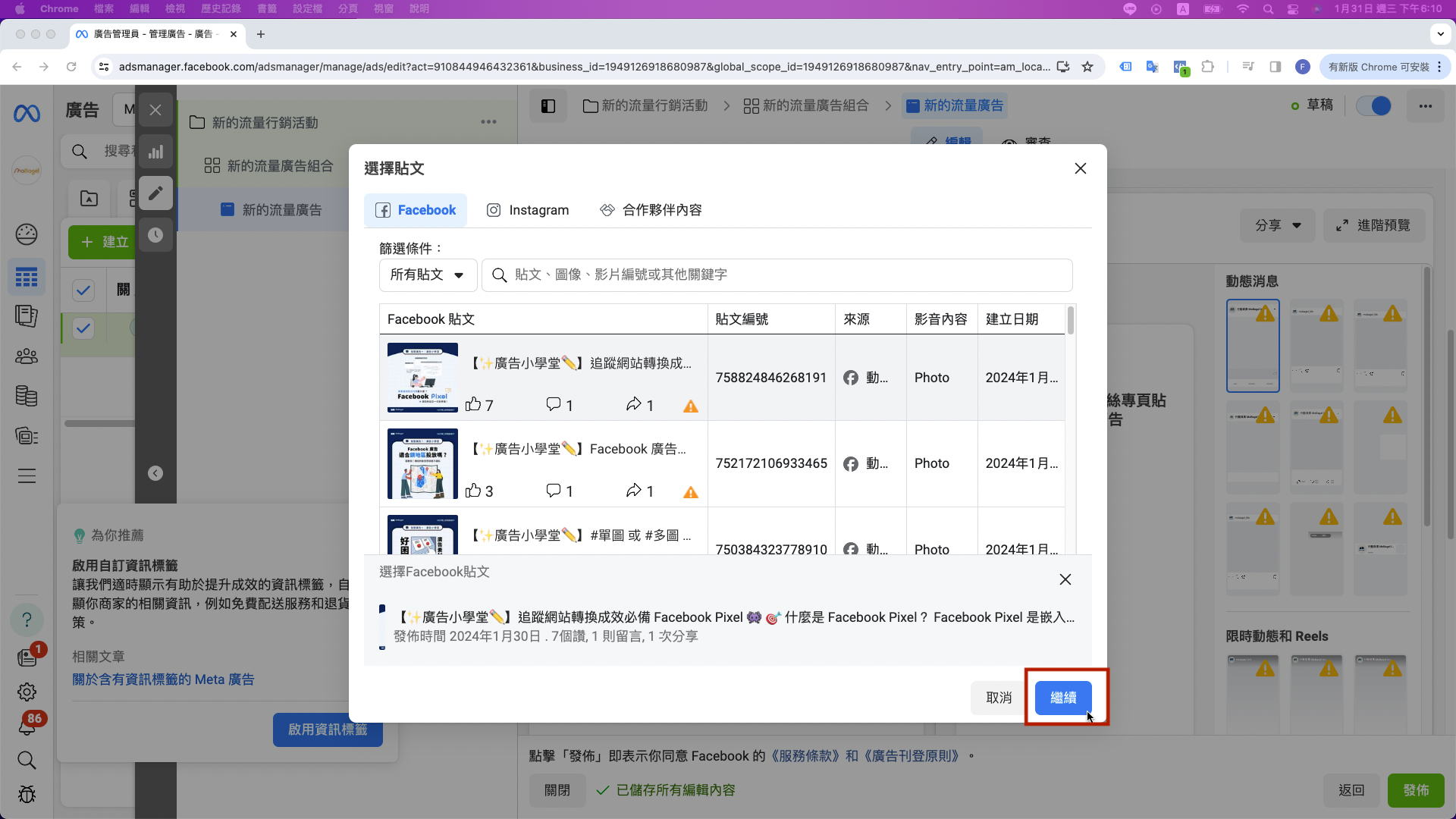Collapse the side panel arrow icon
Image resolution: width=1456 pixels, height=819 pixels.
[x=155, y=473]
